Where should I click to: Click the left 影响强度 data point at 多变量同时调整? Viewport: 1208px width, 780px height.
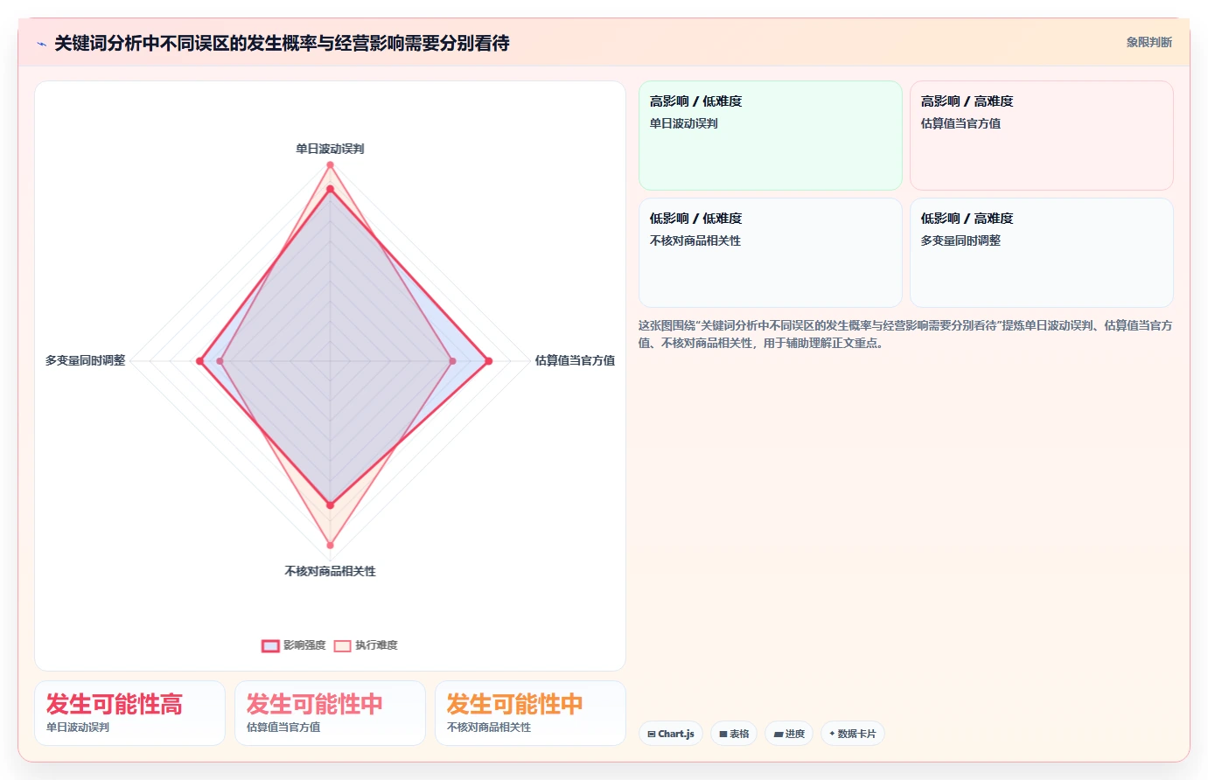[200, 361]
